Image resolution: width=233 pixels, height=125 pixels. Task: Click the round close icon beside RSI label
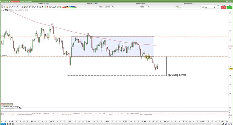(x=21, y=108)
